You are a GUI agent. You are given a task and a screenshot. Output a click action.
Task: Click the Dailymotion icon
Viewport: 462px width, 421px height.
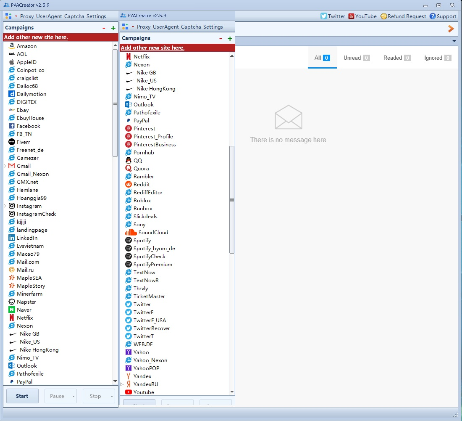click(11, 94)
